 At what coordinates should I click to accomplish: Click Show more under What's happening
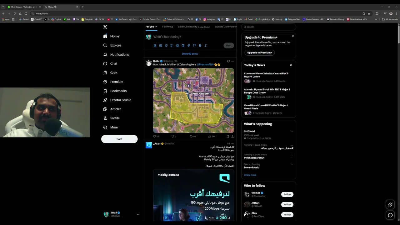[x=250, y=175]
